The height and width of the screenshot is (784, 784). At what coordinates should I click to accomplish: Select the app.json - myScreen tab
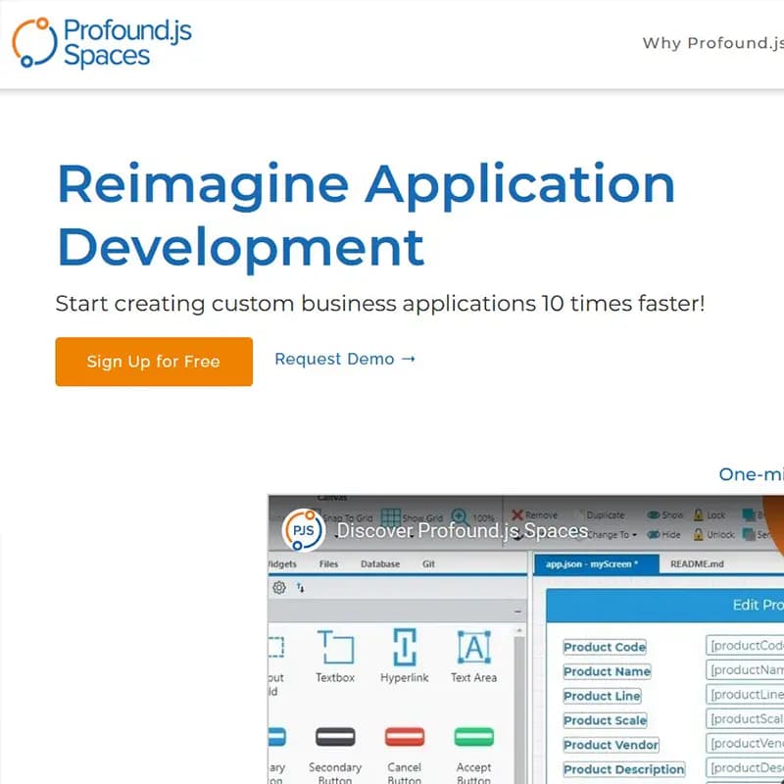coord(596,564)
